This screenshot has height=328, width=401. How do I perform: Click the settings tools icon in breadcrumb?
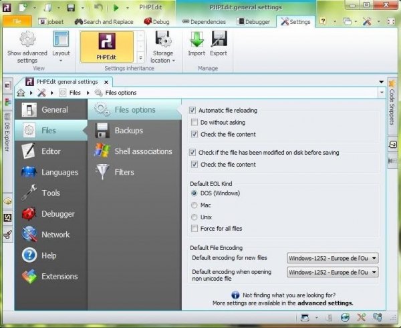(x=41, y=93)
